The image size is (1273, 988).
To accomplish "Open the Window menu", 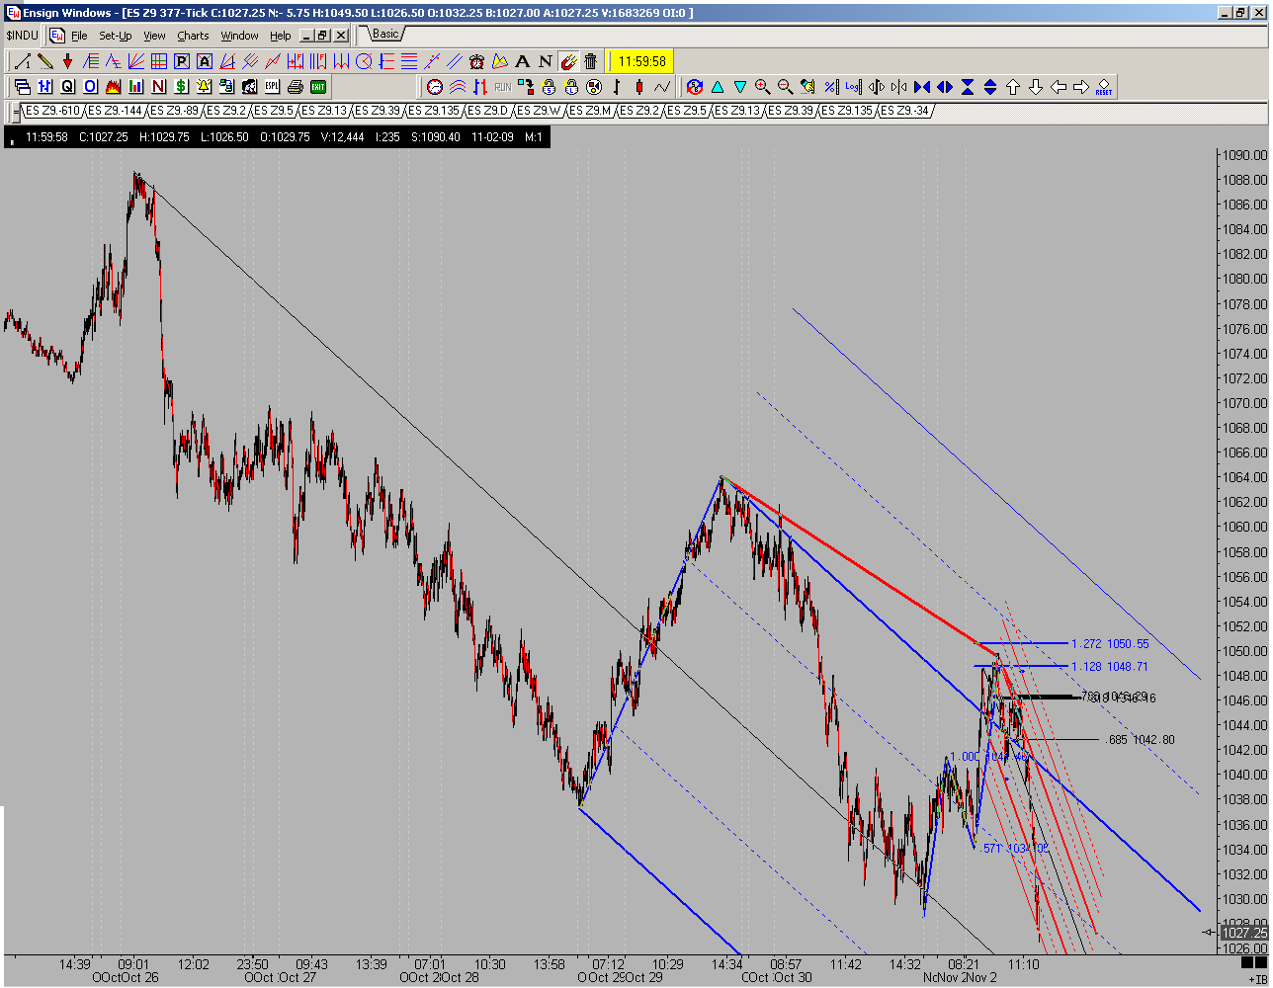I will tap(239, 36).
